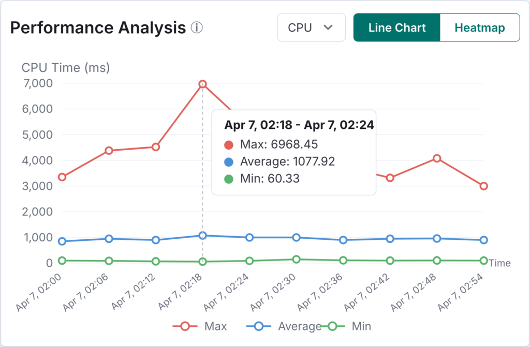This screenshot has height=347, width=530.
Task: Open the CPU metric dropdown
Action: [311, 27]
